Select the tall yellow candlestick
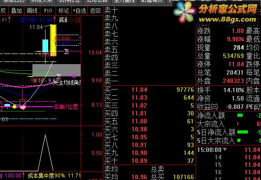This screenshot has height=180, width=261. [x=53, y=40]
